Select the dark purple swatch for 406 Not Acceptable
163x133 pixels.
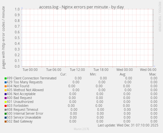[x=6, y=94]
